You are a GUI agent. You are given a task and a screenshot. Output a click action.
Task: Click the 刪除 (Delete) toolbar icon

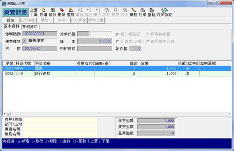[x=62, y=12]
